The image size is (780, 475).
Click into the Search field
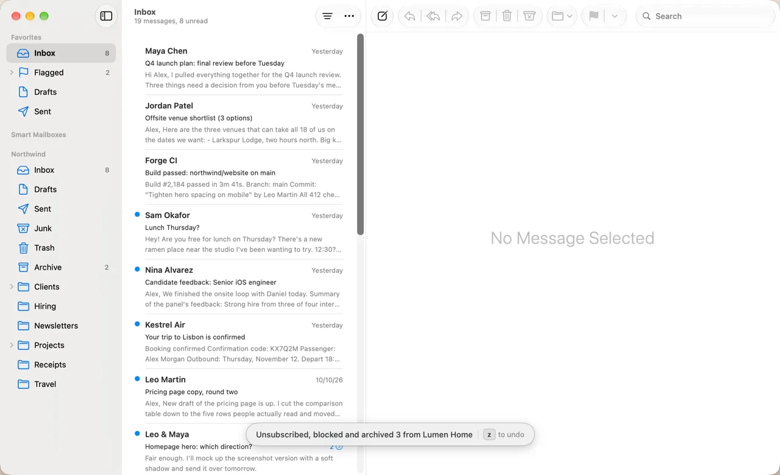[x=706, y=16]
